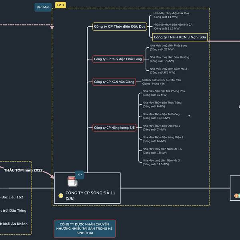Select node 'Công ty CP thuỷ điện Phúc Long'
240x240 pixels.
[118, 59]
